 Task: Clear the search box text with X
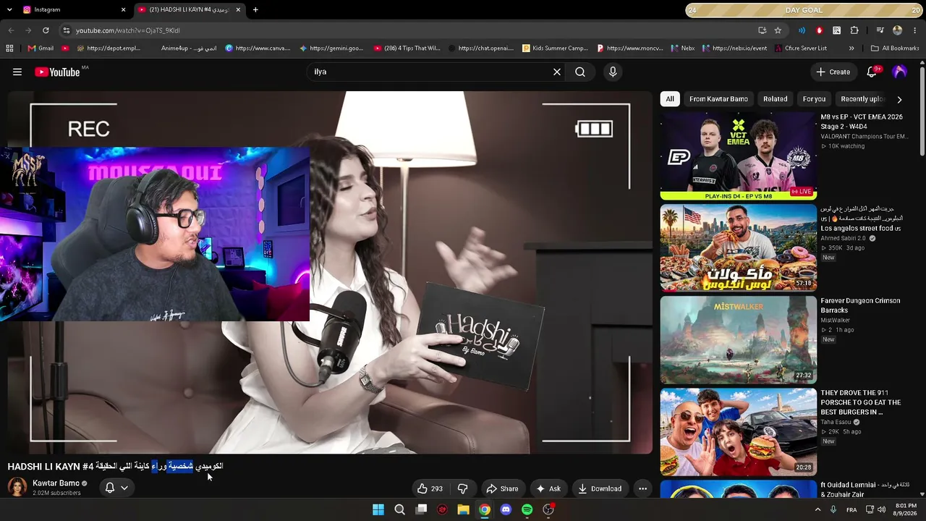coord(557,72)
